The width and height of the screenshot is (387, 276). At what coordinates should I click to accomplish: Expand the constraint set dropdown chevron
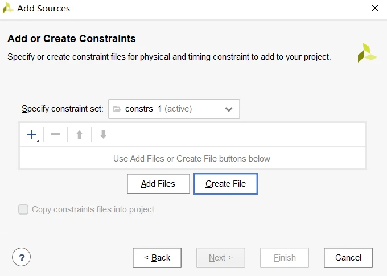point(229,109)
